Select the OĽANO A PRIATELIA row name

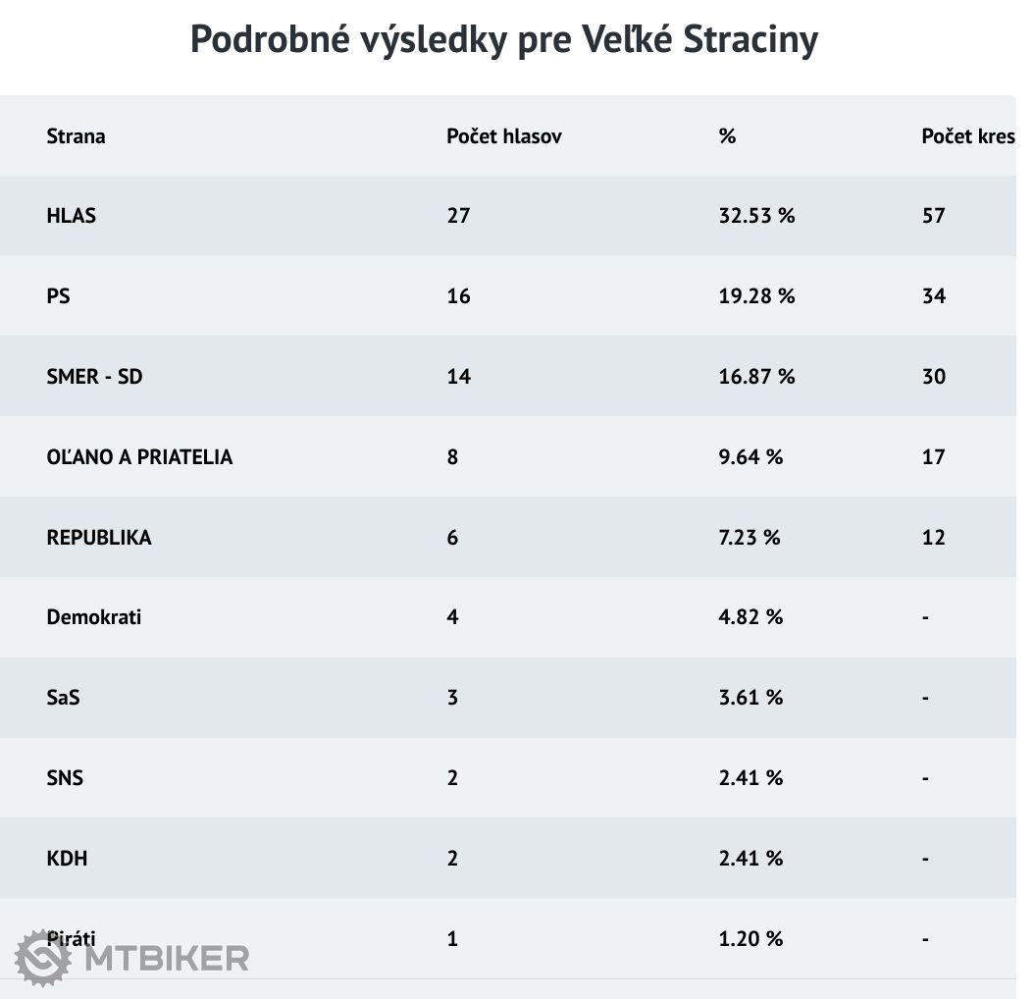coord(139,457)
